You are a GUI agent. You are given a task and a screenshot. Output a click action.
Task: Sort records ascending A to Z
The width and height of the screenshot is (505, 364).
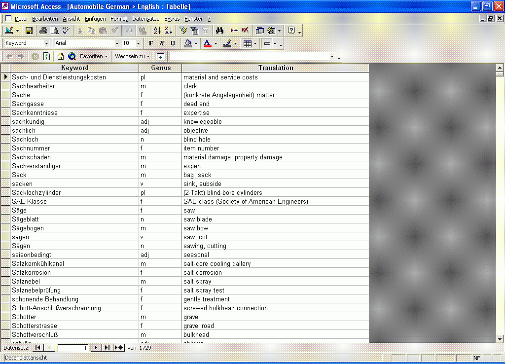click(x=157, y=31)
